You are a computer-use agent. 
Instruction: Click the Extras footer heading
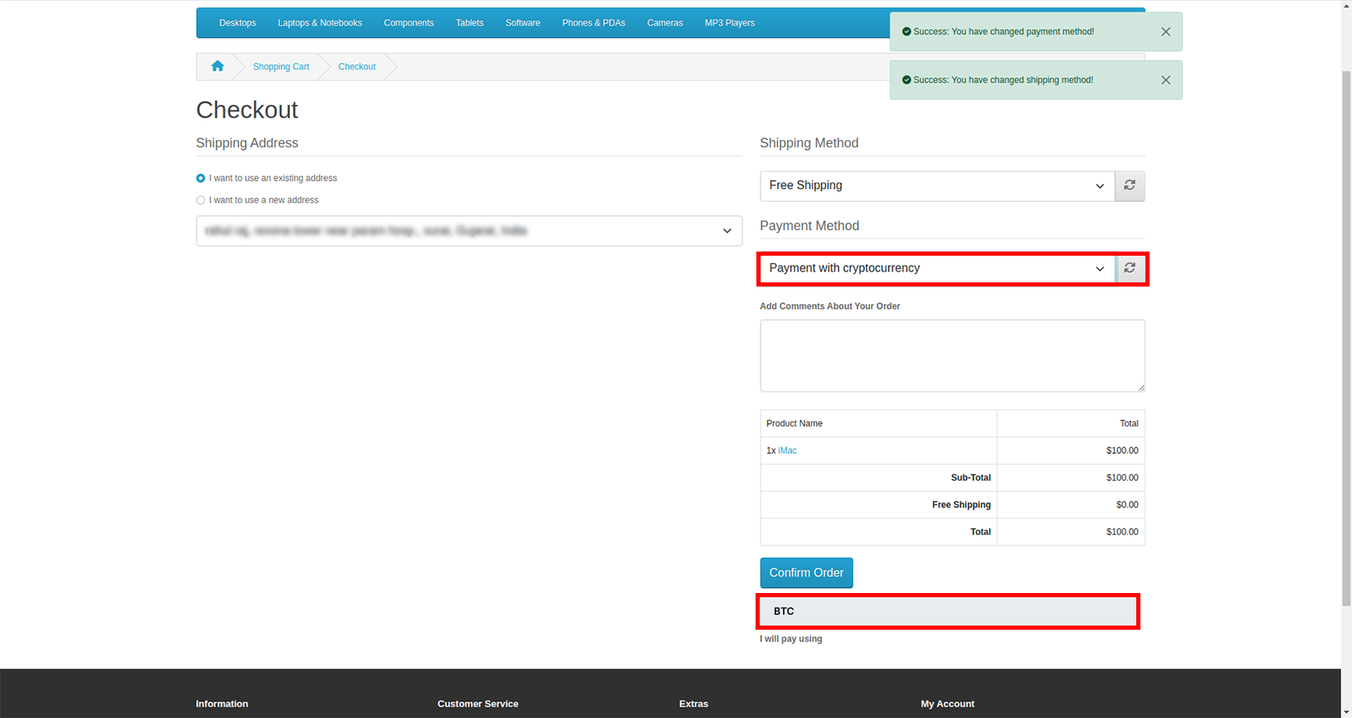[x=694, y=704]
